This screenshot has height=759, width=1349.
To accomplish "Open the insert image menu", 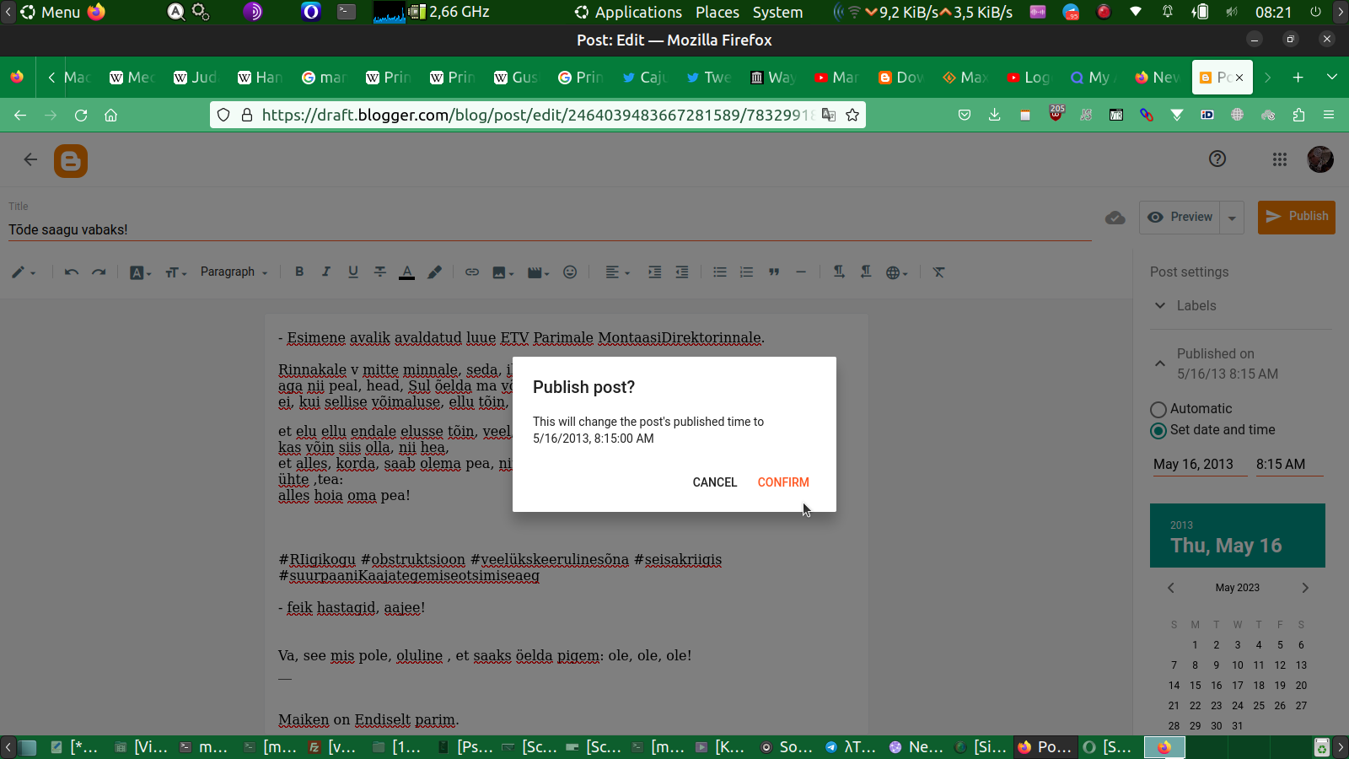I will tap(503, 272).
